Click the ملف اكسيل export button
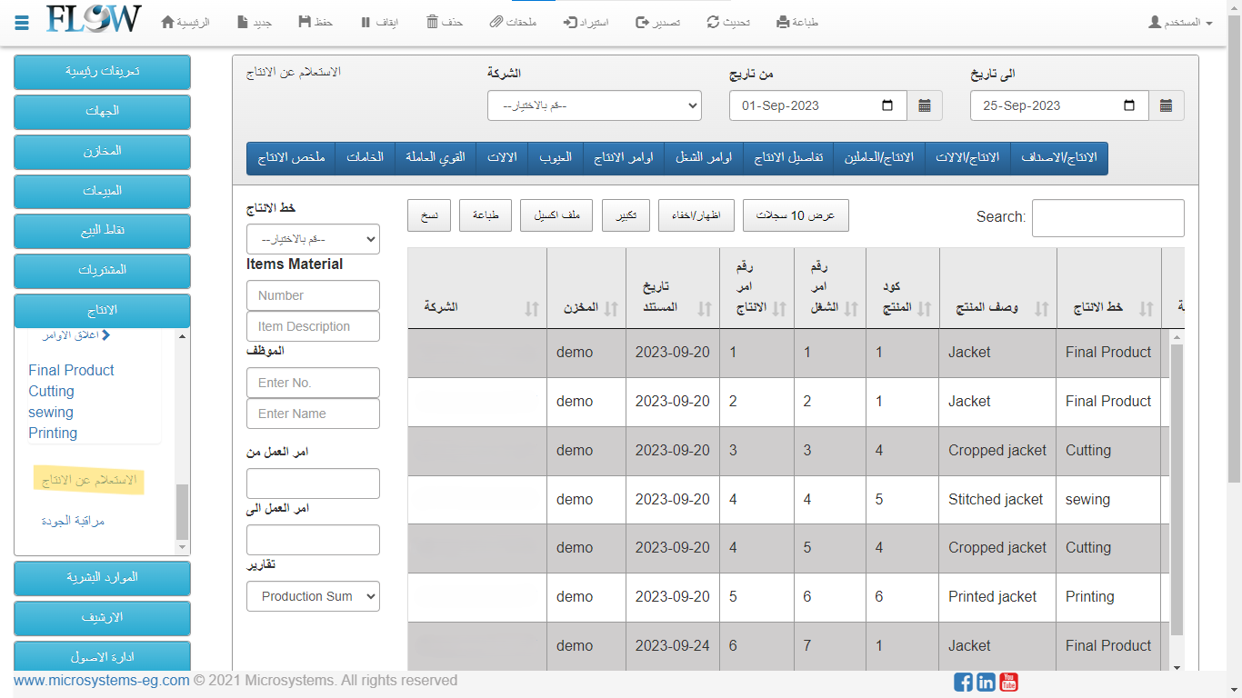This screenshot has width=1242, height=698. [556, 215]
